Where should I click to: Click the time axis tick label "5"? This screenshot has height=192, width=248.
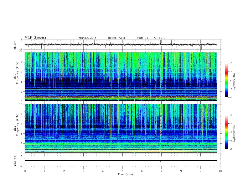coord(122,171)
